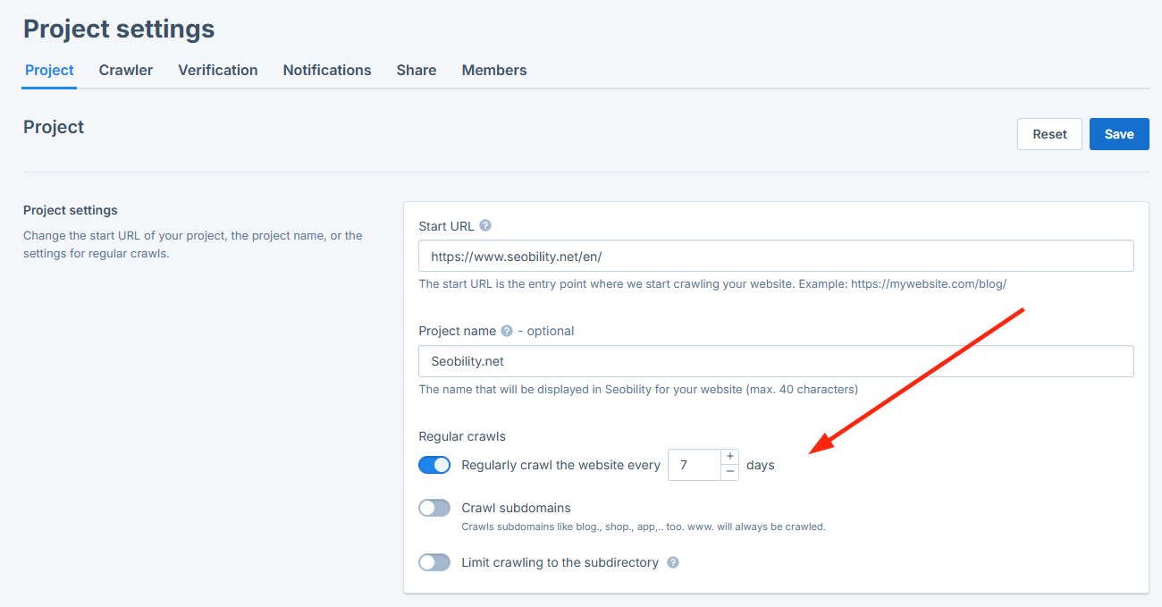
Task: Click the minus stepper to decrease crawl days
Action: pos(729,470)
